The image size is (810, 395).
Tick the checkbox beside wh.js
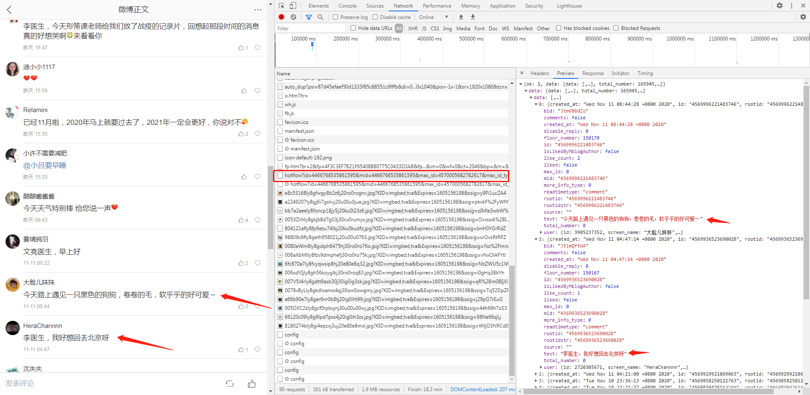280,104
